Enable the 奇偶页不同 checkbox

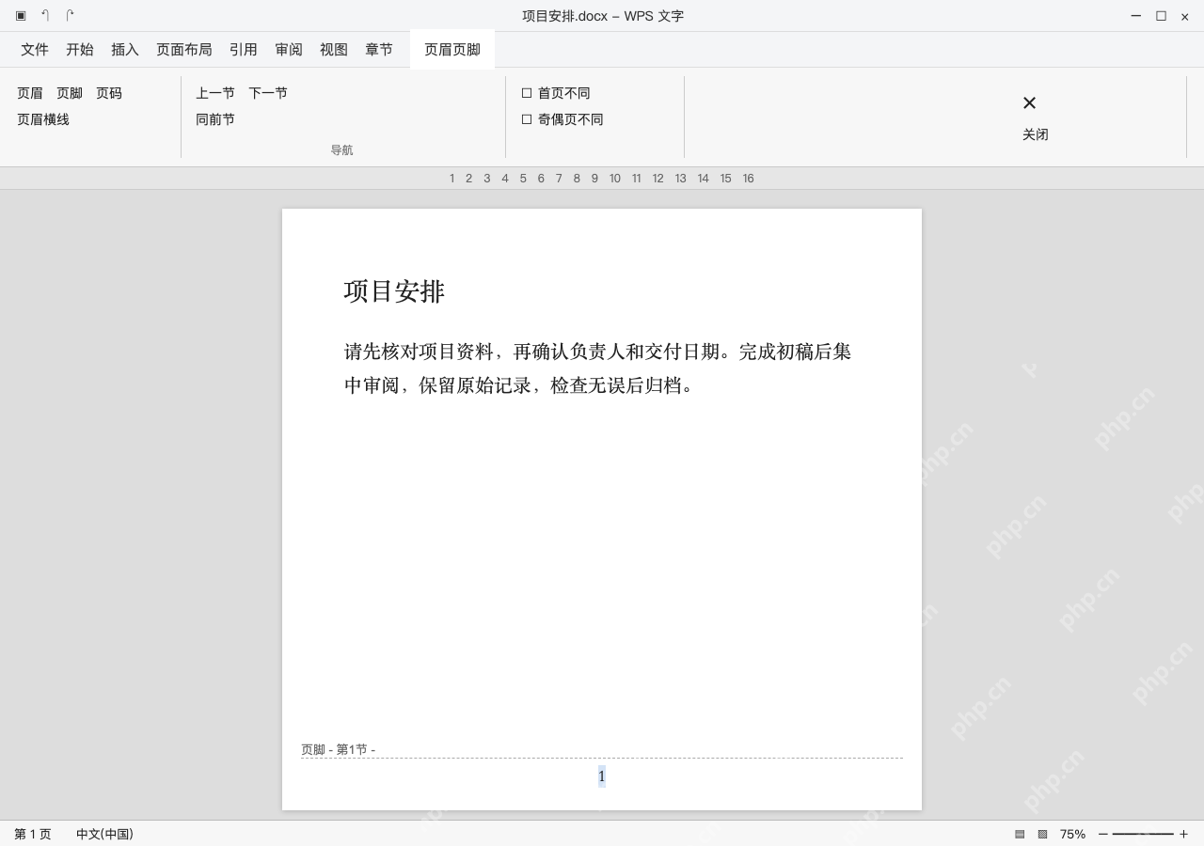point(527,119)
